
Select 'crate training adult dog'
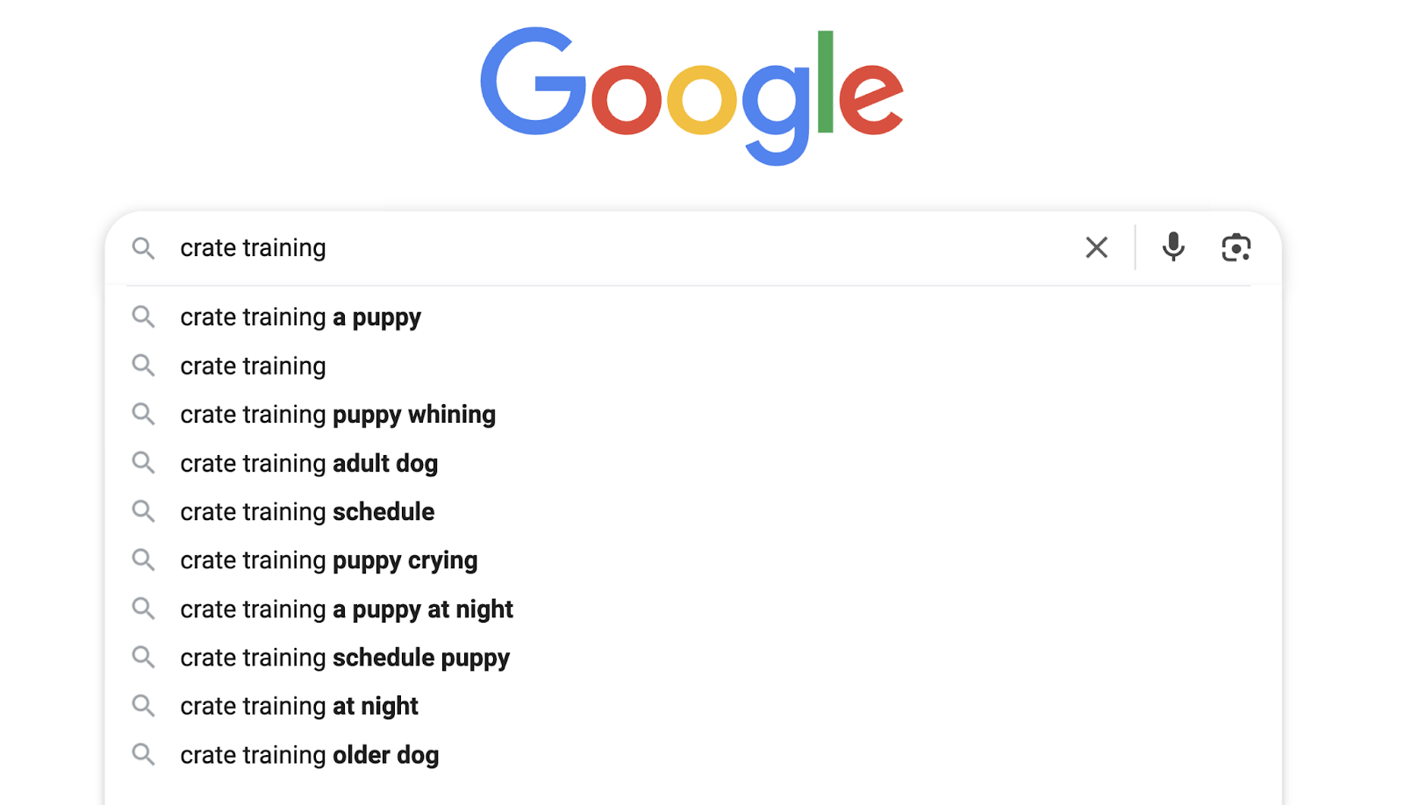[309, 463]
